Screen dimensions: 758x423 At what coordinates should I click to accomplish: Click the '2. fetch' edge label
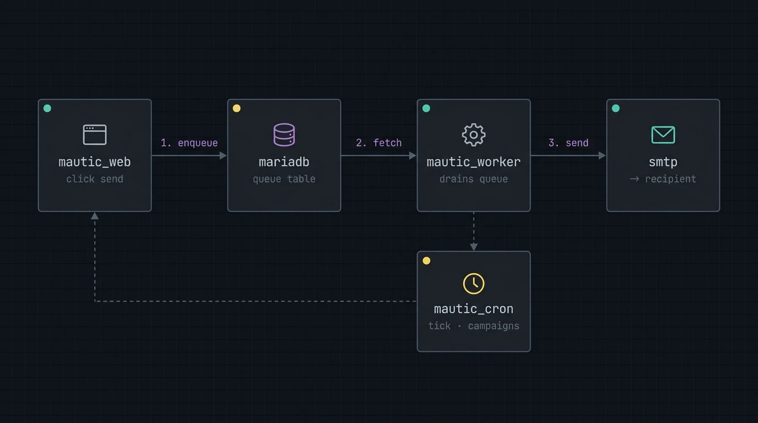(x=378, y=143)
